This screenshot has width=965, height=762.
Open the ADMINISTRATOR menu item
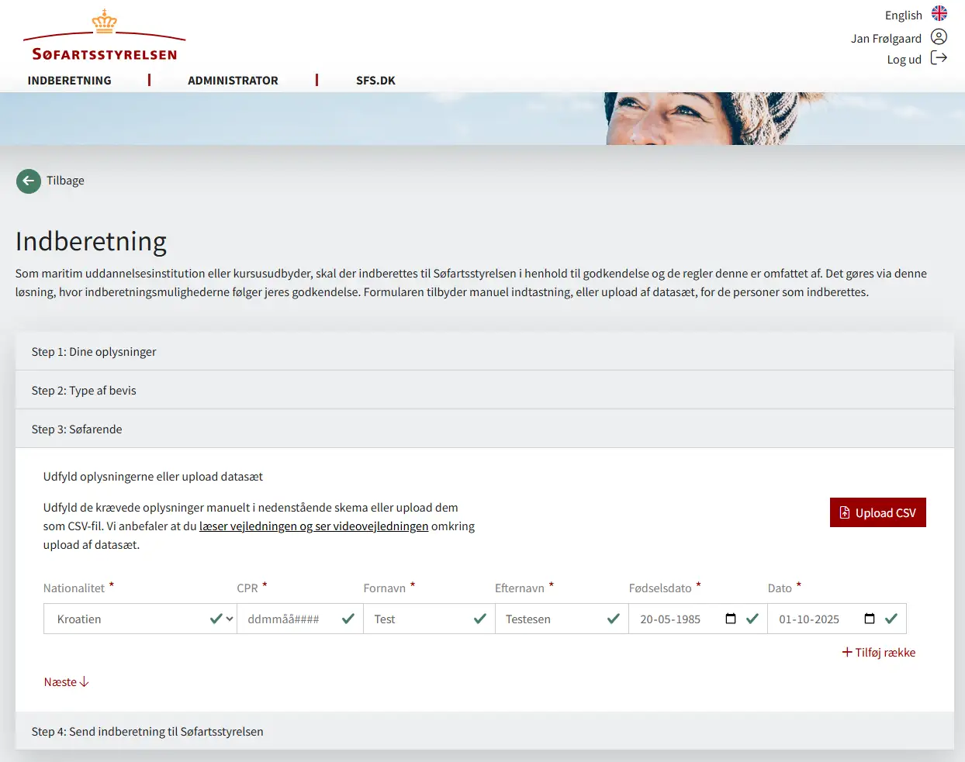click(233, 81)
